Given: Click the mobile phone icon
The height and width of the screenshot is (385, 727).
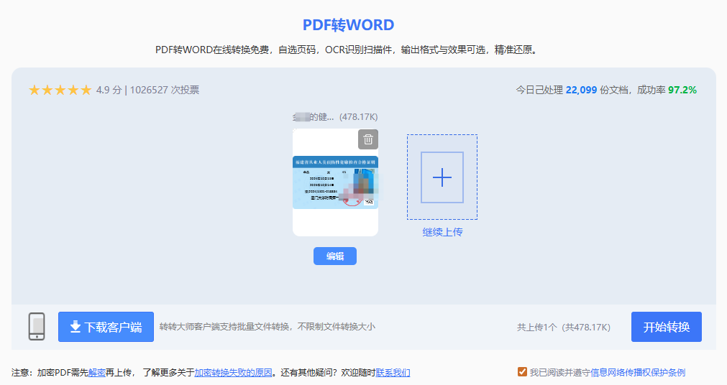Looking at the screenshot, I should pos(37,327).
